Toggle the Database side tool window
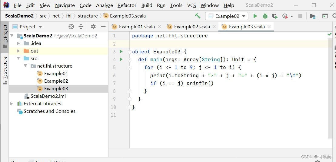Screen dimensions: 336x162 (x=334, y=57)
